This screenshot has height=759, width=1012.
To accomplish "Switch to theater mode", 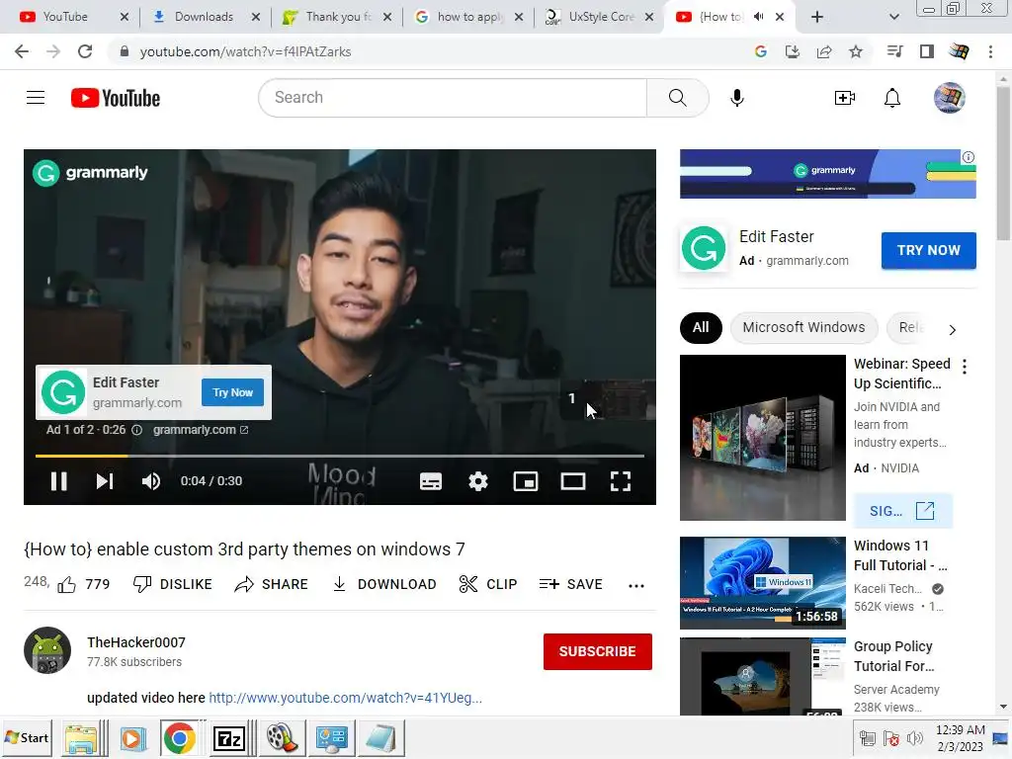I will (x=573, y=481).
